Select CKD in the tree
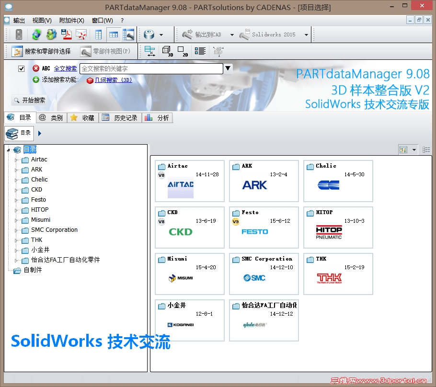The image size is (436, 387). point(36,190)
